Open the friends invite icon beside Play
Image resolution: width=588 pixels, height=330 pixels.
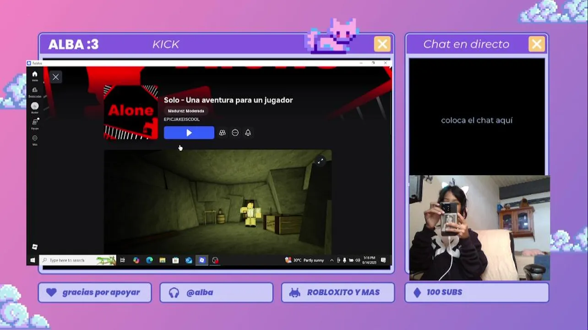tap(222, 133)
